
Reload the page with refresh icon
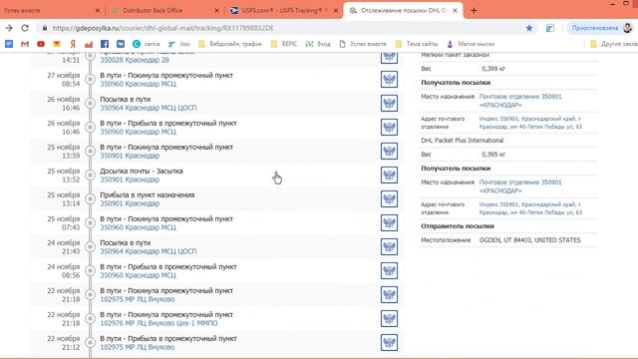(x=25, y=28)
